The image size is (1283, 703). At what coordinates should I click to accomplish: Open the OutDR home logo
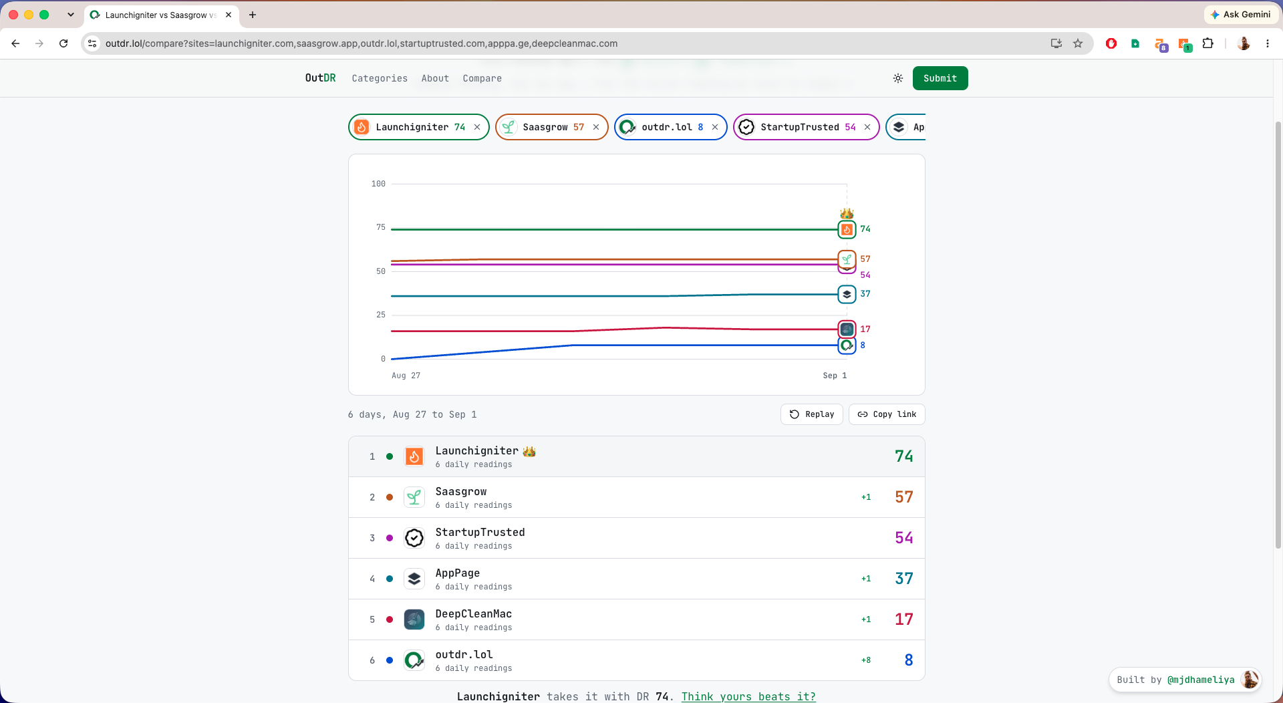click(x=321, y=78)
